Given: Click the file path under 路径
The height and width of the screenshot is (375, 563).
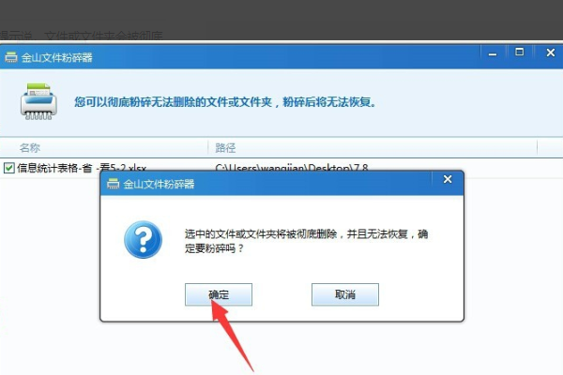Looking at the screenshot, I should 292,168.
